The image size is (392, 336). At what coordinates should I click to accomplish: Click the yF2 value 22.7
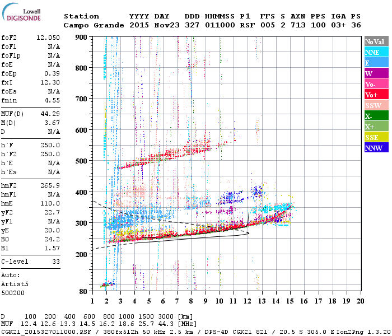pyautogui.click(x=52, y=212)
